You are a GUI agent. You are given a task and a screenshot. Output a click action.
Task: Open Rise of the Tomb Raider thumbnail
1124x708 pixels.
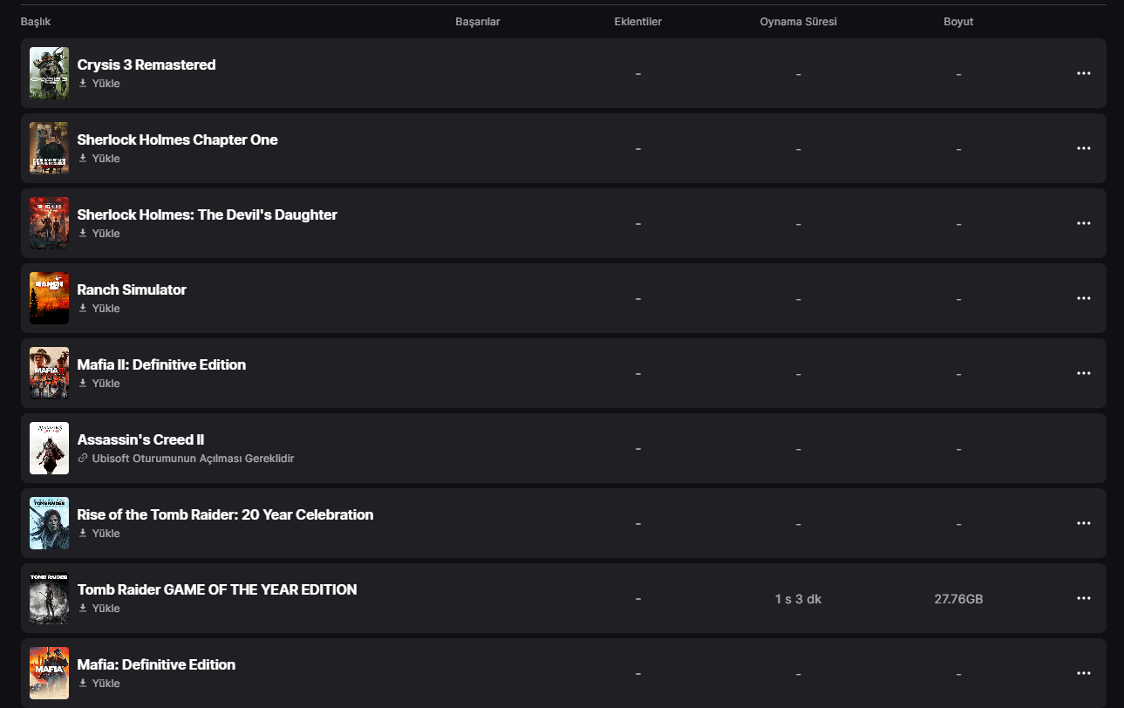49,523
